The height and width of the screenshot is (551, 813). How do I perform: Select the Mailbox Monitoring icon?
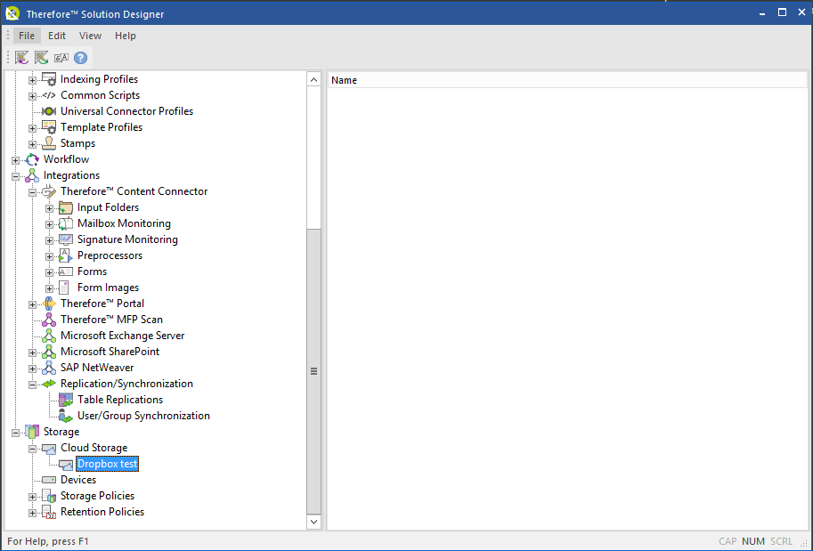[x=65, y=223]
